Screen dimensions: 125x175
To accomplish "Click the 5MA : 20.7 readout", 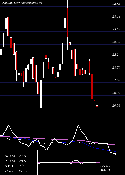I will 14,166.
